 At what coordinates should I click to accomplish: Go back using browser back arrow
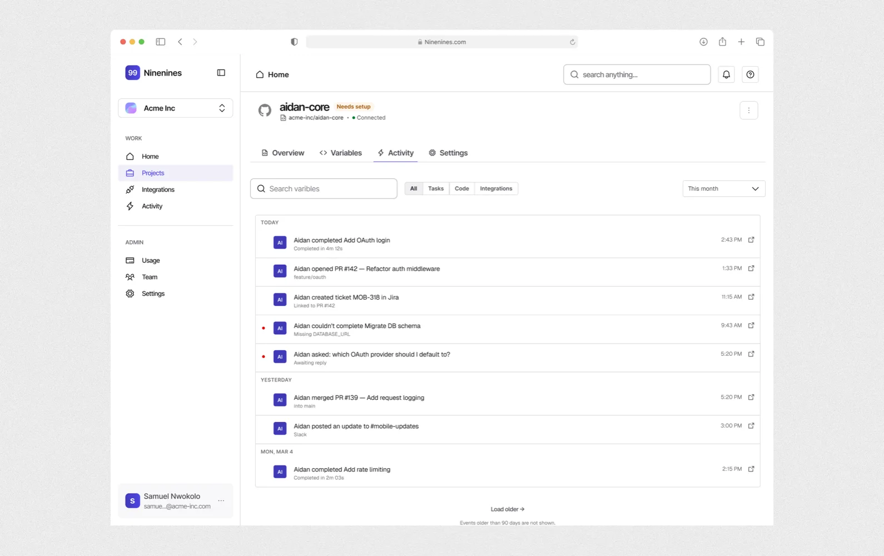click(180, 42)
